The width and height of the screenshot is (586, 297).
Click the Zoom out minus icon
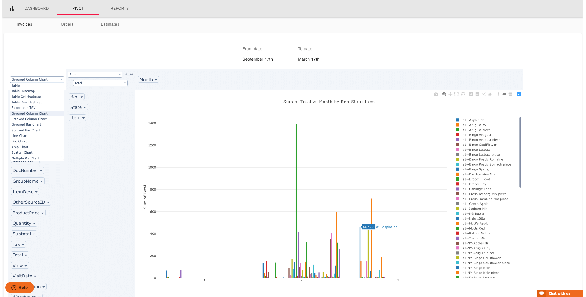pyautogui.click(x=477, y=94)
